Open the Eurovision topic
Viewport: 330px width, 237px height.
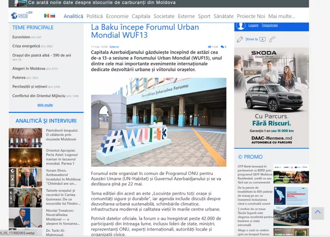pos(21,37)
